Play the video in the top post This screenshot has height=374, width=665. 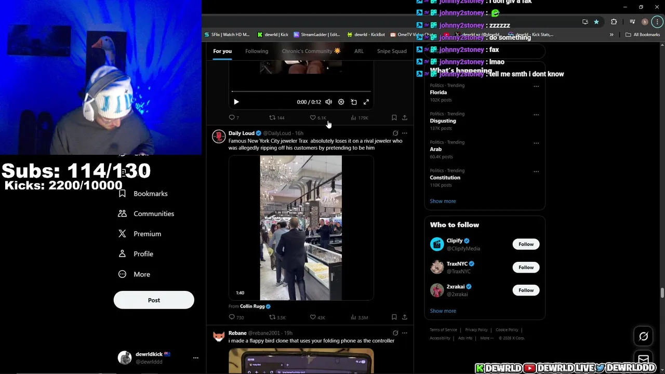pos(236,102)
